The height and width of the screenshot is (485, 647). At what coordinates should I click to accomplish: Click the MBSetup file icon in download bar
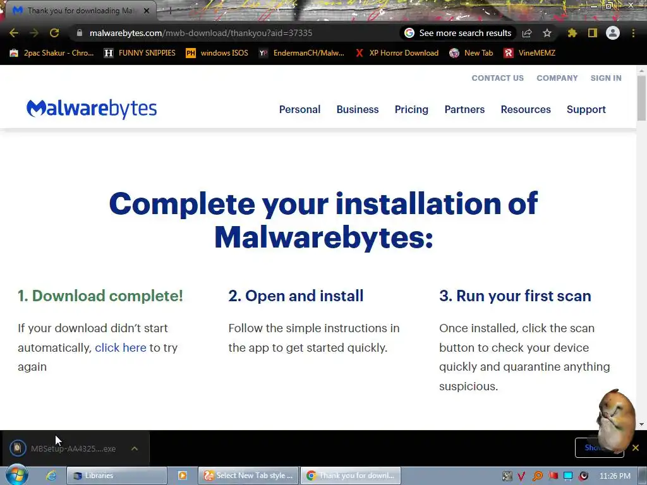pos(18,448)
